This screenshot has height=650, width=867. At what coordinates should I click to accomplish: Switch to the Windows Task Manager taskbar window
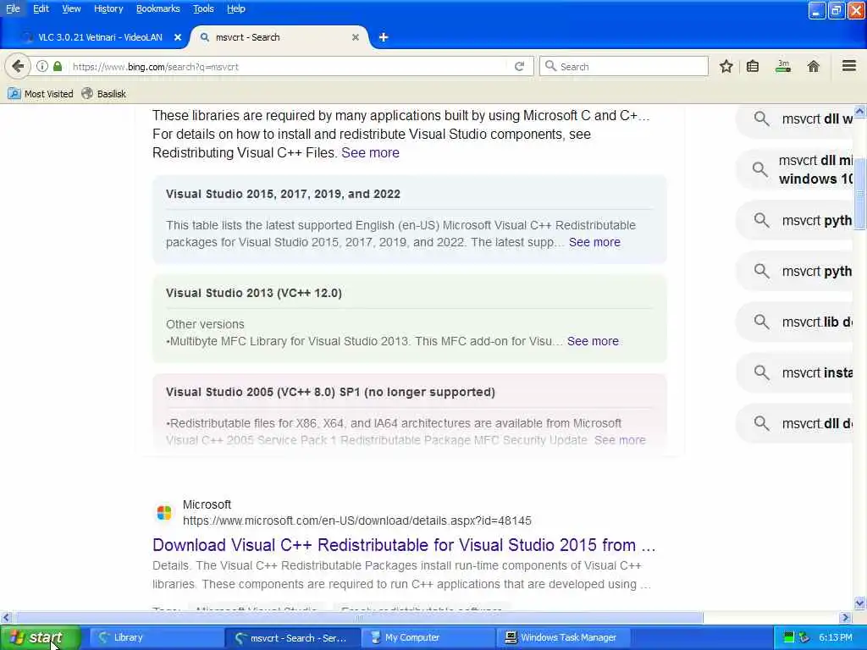pyautogui.click(x=563, y=637)
